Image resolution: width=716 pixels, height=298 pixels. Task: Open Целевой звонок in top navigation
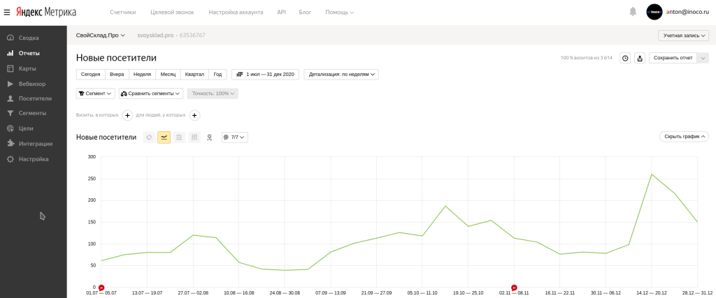point(181,13)
